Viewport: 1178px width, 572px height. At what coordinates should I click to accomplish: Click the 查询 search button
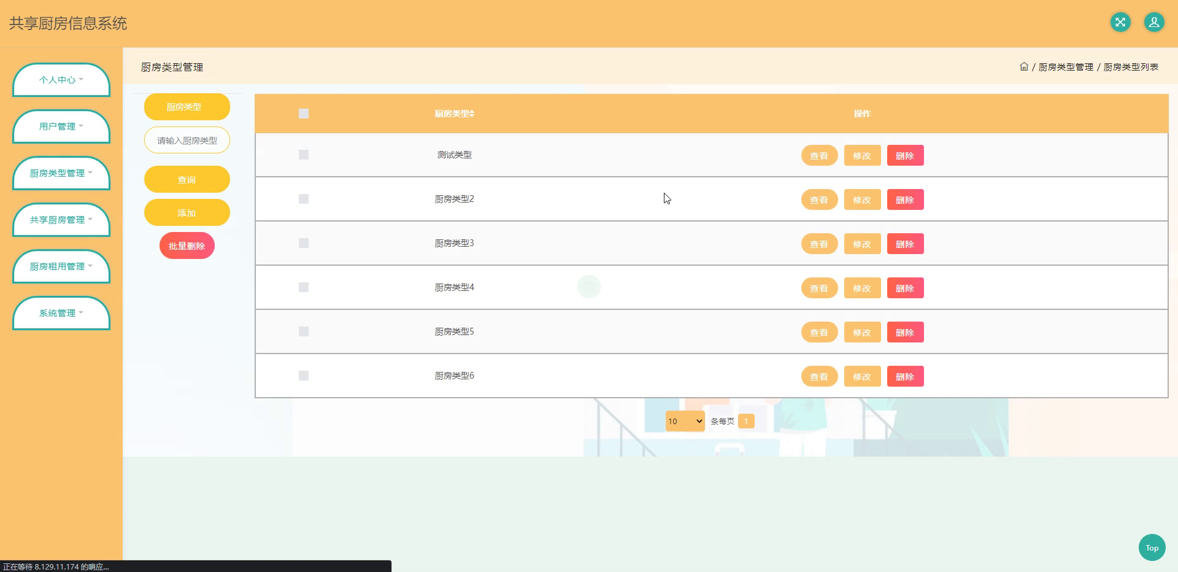[187, 179]
